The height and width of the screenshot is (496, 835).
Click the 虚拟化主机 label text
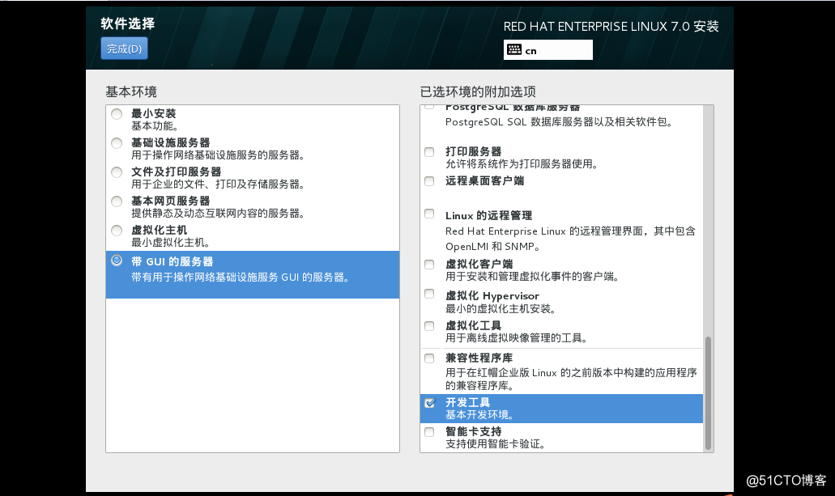(x=160, y=230)
